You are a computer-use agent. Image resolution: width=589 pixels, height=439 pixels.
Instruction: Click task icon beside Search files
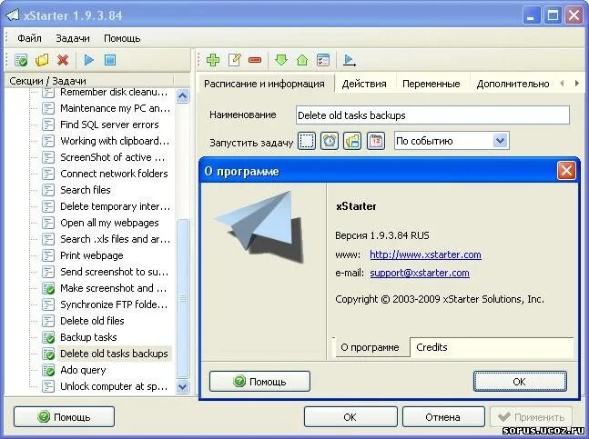point(48,190)
